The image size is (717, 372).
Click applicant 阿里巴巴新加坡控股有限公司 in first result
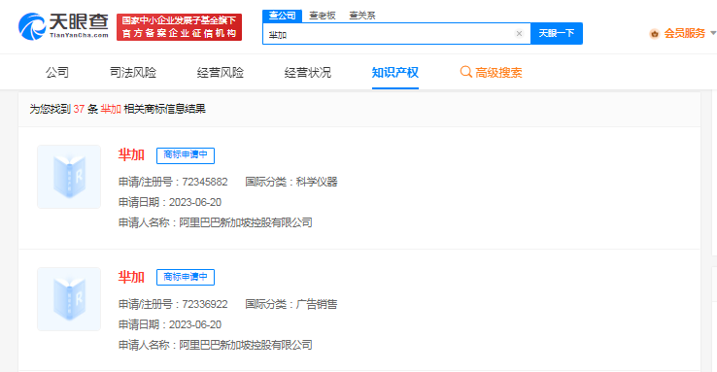(x=246, y=222)
